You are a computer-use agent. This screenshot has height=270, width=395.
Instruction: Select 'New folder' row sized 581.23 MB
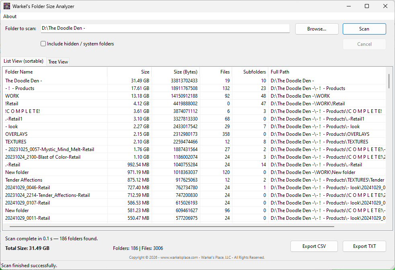[194, 211]
